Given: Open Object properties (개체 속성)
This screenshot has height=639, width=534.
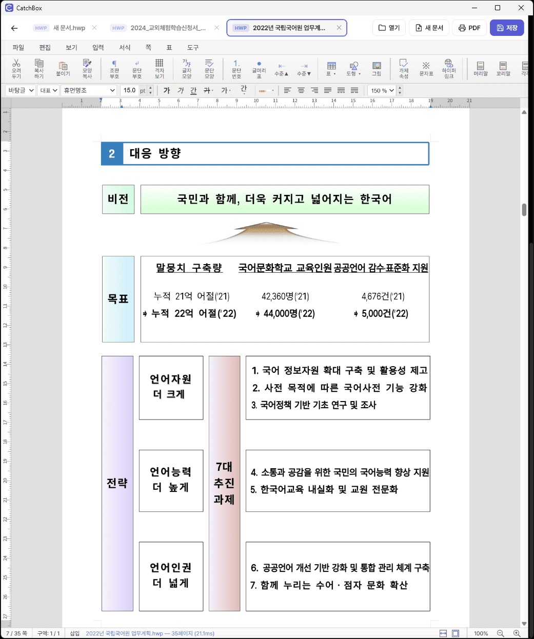Looking at the screenshot, I should [404, 68].
